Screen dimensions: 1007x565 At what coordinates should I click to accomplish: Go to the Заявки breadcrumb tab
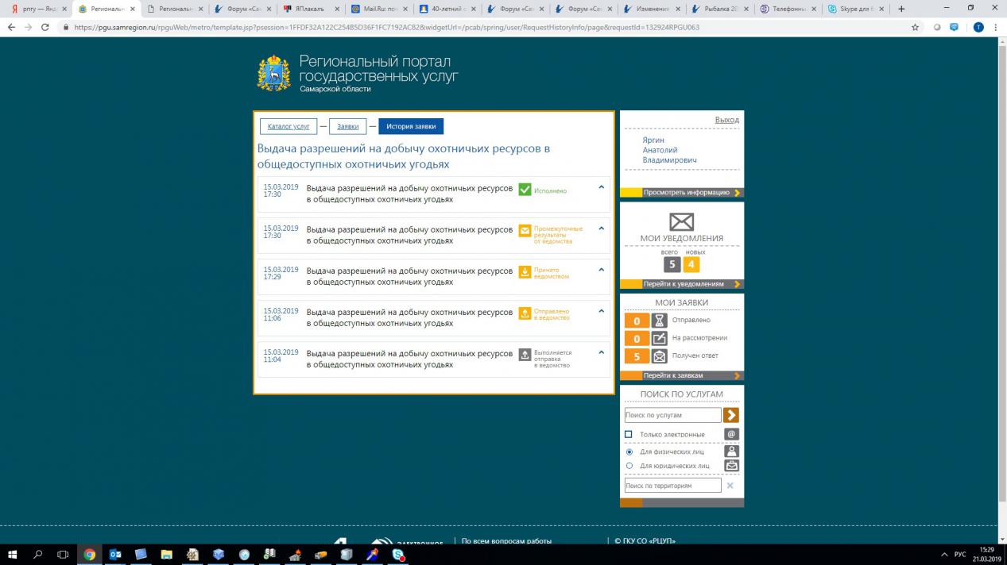click(347, 126)
